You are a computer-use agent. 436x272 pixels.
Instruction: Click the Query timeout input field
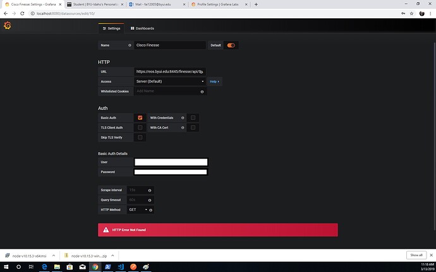(140, 200)
